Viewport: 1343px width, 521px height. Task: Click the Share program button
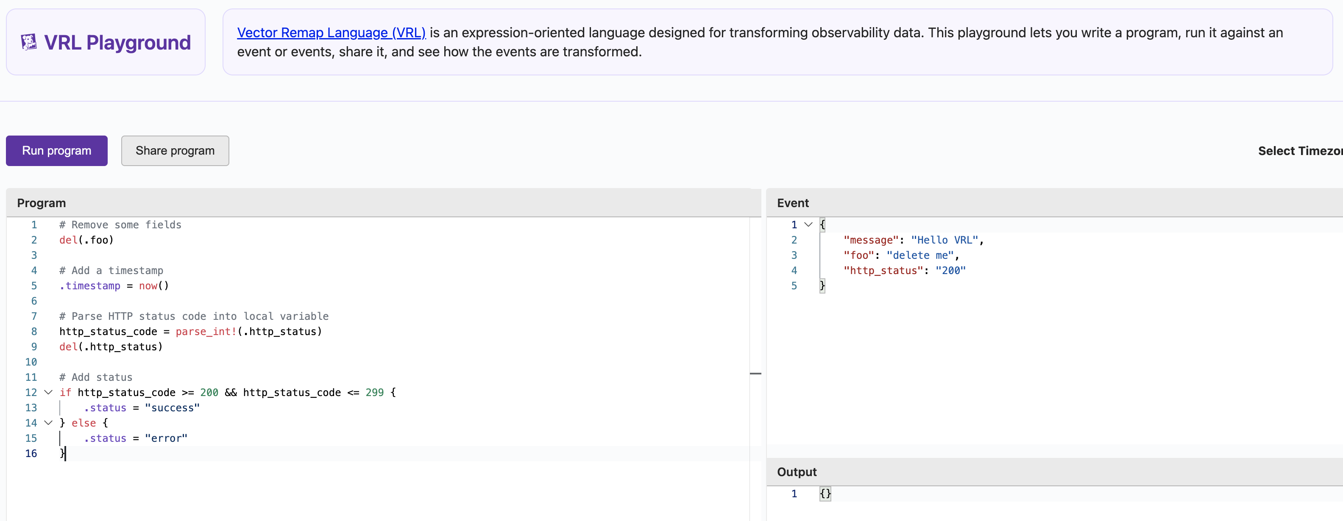tap(175, 150)
